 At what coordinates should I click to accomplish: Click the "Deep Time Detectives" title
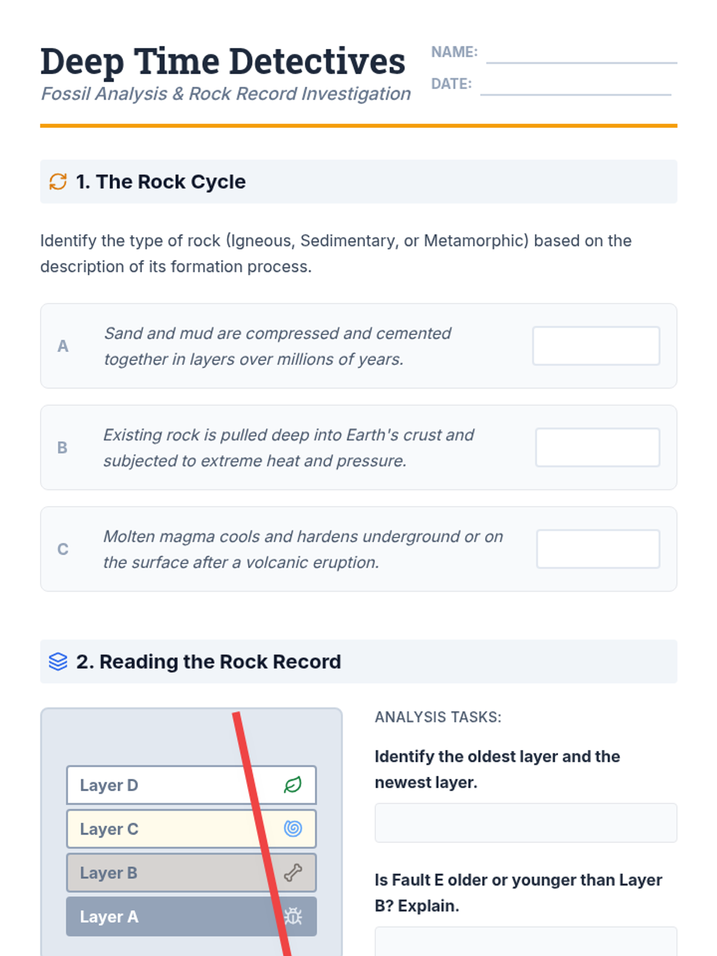coord(223,61)
